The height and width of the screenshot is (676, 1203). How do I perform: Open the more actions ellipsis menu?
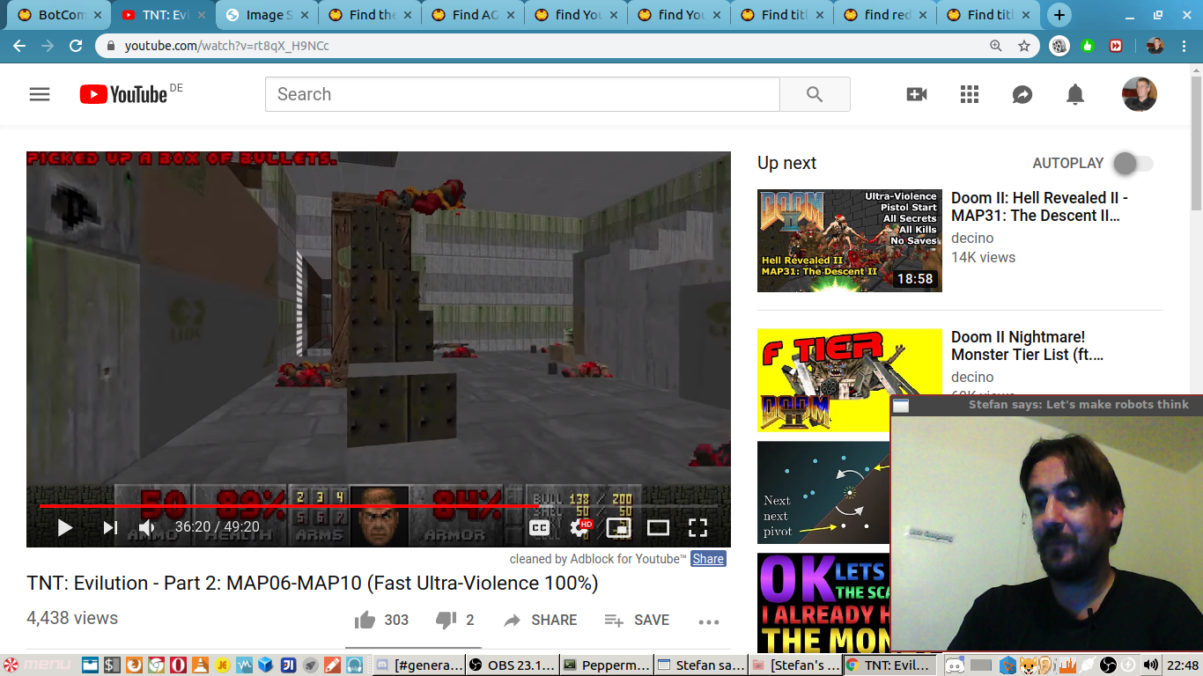pyautogui.click(x=709, y=621)
